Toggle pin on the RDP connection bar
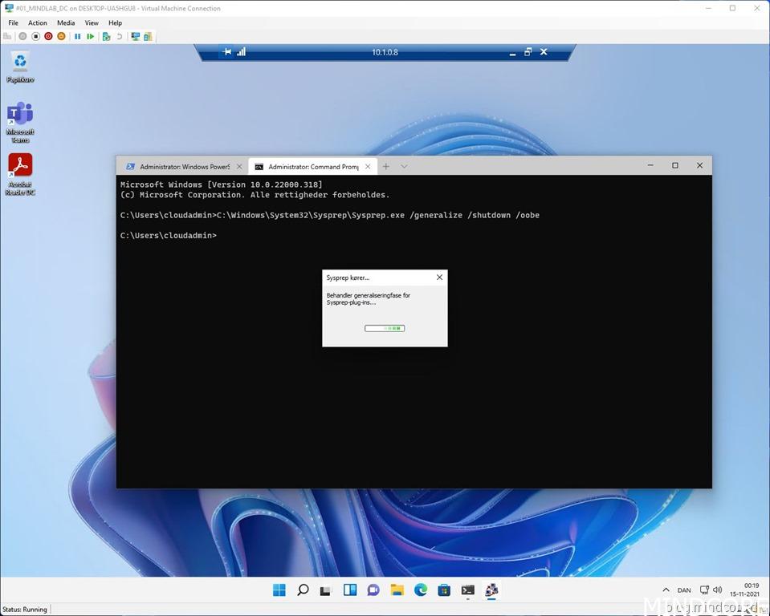Screen dimensions: 770x616 (x=227, y=52)
